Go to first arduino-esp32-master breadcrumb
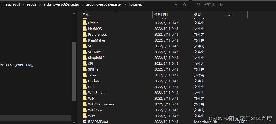276x124 pixels. point(62,5)
